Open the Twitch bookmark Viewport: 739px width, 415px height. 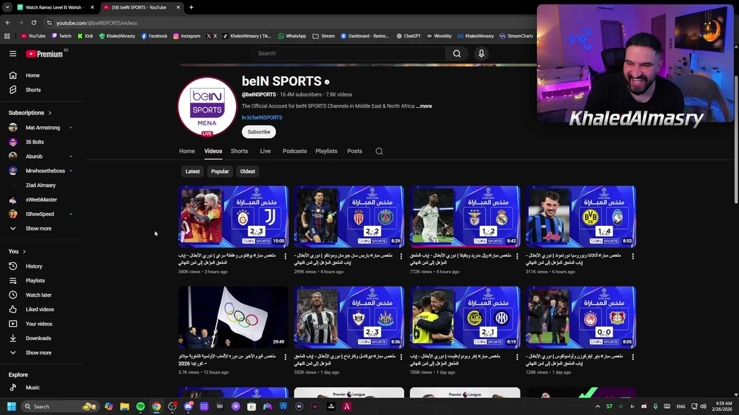coord(61,36)
